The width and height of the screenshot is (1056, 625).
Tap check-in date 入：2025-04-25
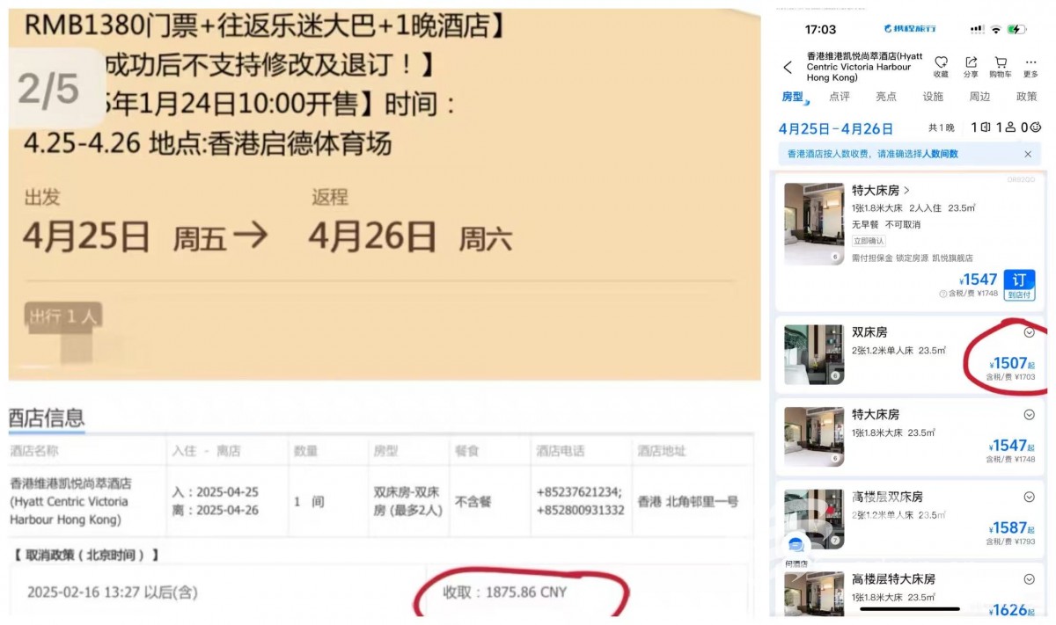click(216, 491)
